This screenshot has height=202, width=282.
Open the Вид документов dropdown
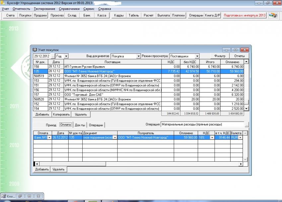(x=139, y=56)
